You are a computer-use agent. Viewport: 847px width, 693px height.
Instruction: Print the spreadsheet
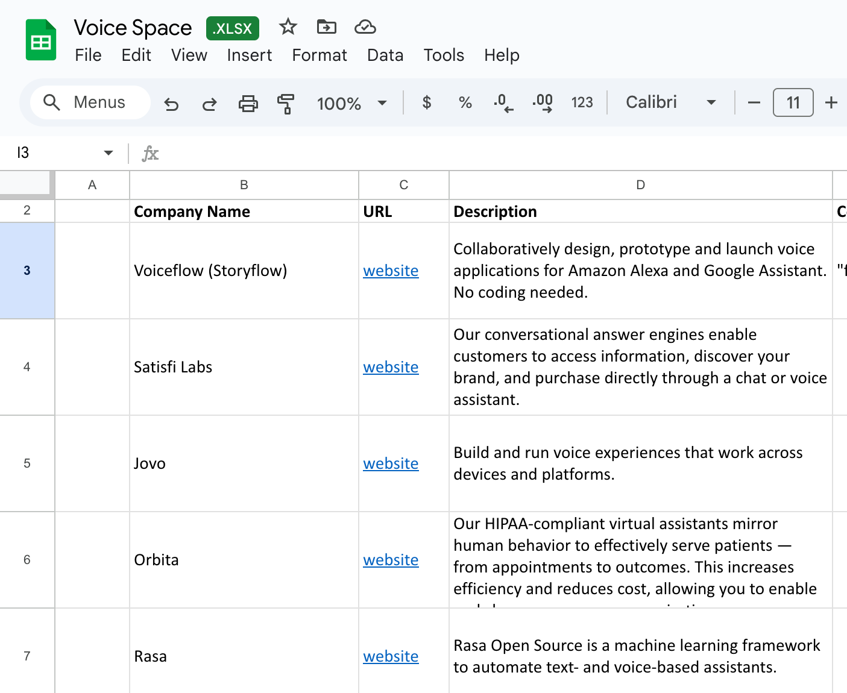coord(248,104)
